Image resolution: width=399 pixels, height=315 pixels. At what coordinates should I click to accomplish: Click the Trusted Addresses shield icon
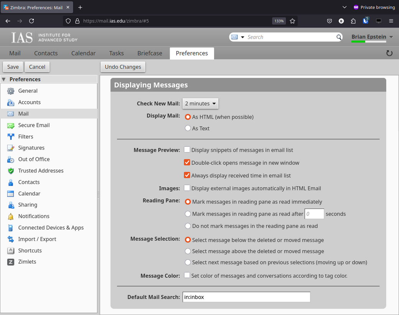point(11,171)
